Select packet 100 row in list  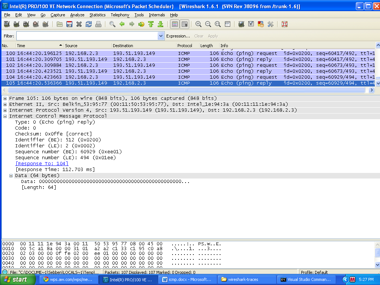pos(188,53)
